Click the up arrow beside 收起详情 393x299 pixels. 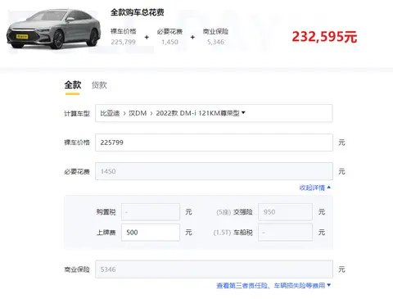coord(328,188)
